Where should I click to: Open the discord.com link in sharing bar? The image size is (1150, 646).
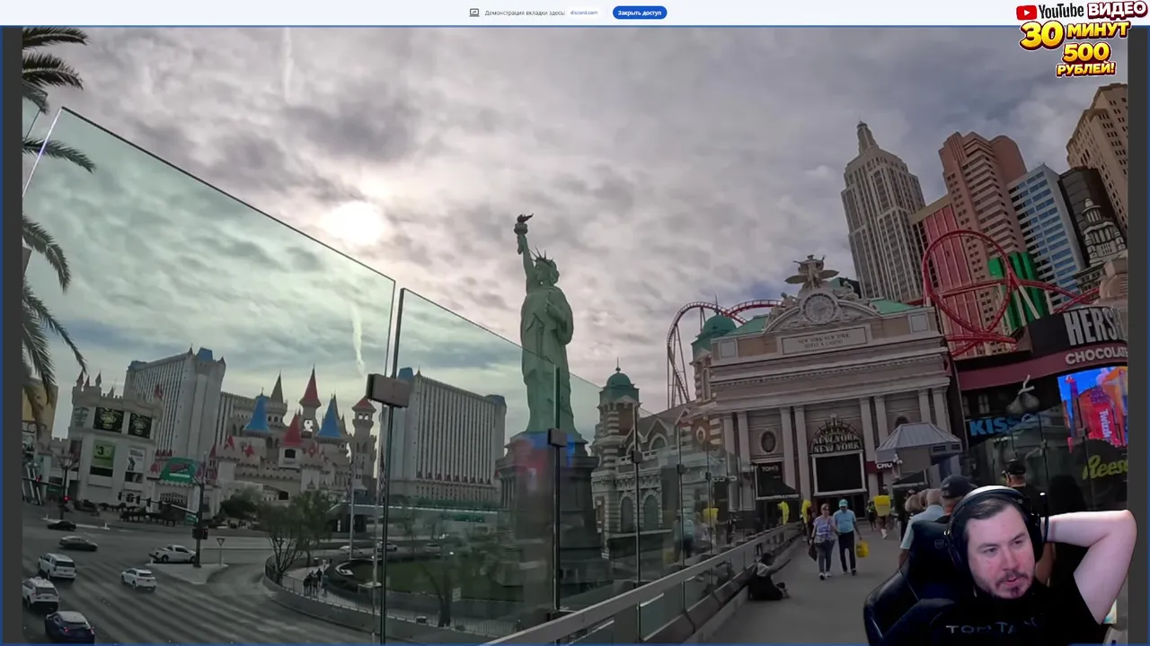pyautogui.click(x=584, y=13)
